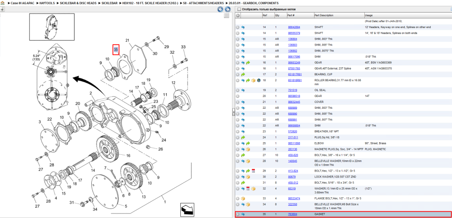This screenshot has height=218, width=452.
Task: Add GEAR 86596518 using its plus icon
Action: tap(238, 96)
